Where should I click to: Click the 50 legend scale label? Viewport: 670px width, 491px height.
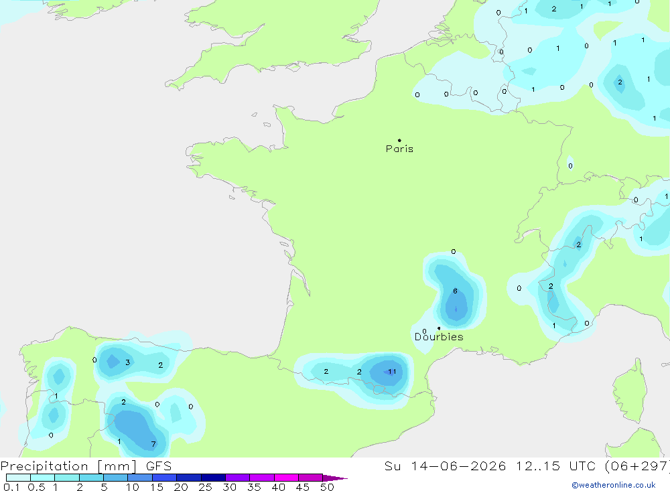(x=327, y=487)
